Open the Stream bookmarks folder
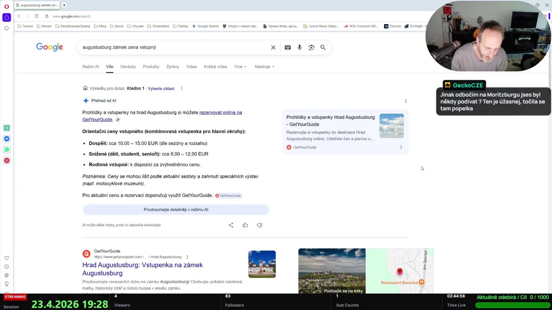 [x=44, y=26]
